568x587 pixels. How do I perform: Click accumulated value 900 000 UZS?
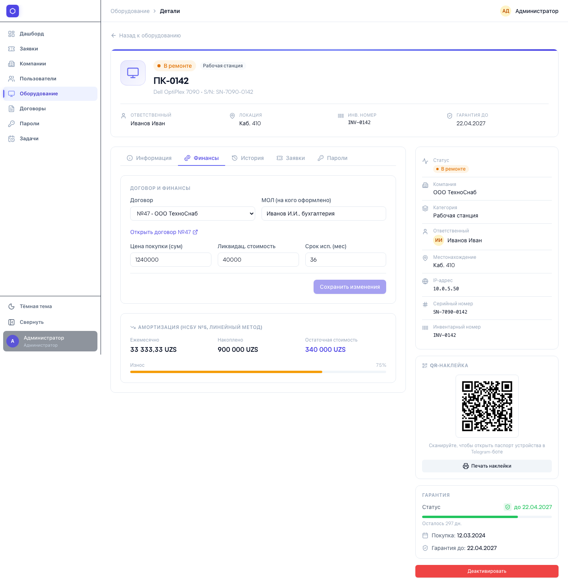click(x=238, y=349)
